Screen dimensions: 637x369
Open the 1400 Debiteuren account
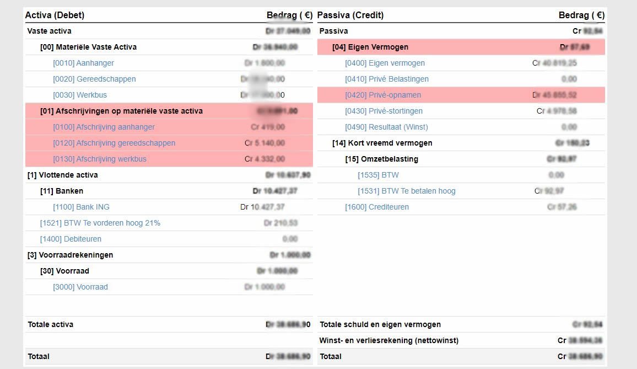(x=71, y=239)
